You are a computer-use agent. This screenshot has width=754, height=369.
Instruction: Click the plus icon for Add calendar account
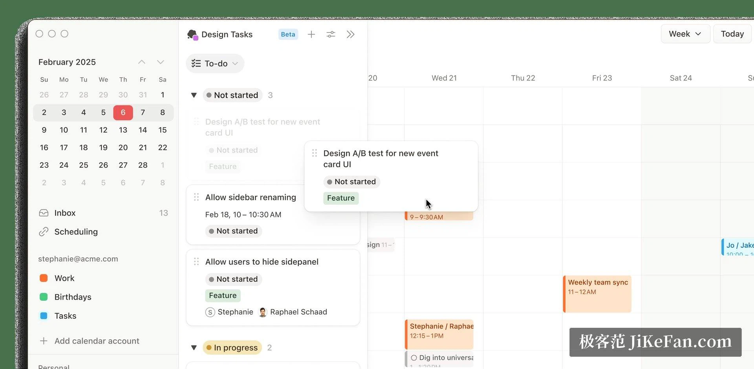(44, 341)
